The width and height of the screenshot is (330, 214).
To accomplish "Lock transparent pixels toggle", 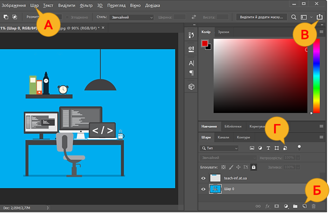I will [x=224, y=167].
